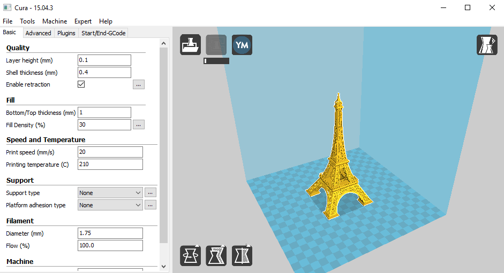Image resolution: width=504 pixels, height=273 pixels.
Task: Switch to the Plugins tab
Action: pyautogui.click(x=66, y=33)
